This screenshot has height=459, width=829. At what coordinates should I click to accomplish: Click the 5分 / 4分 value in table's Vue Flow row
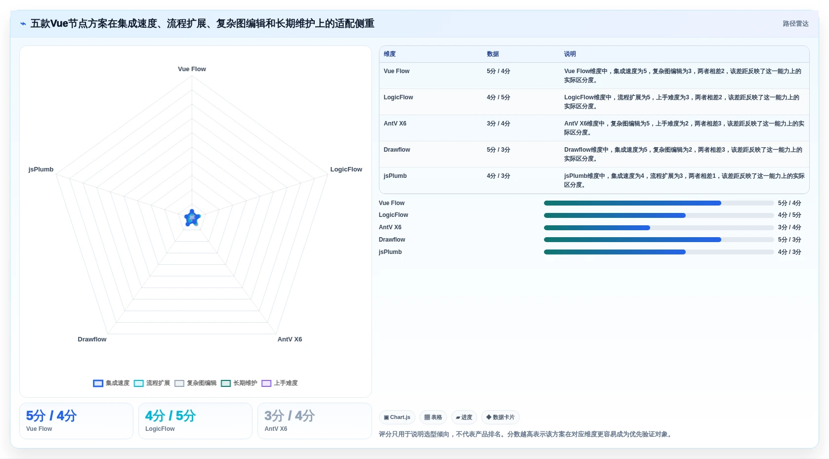tap(498, 71)
